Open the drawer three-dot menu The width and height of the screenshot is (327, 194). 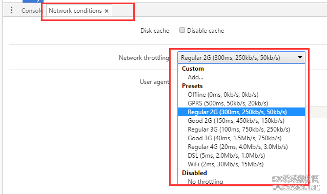[x=11, y=10]
